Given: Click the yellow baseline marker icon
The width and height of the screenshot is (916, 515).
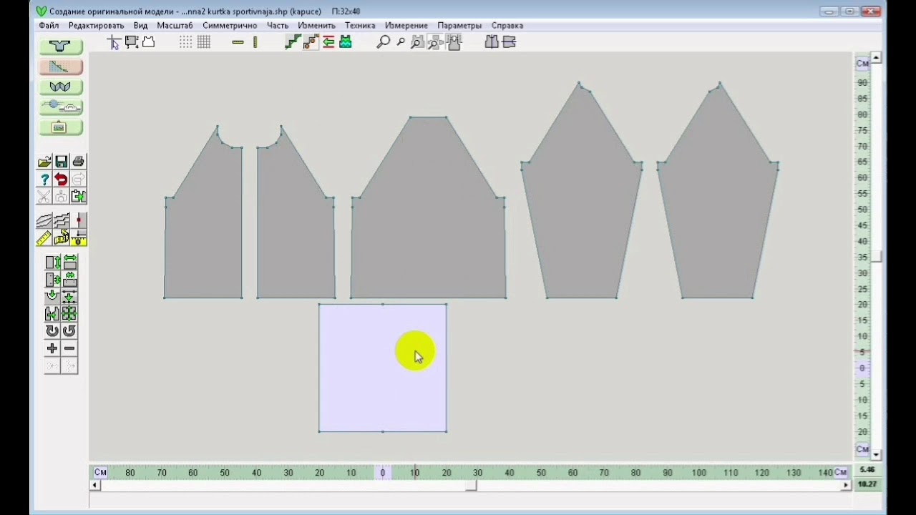Looking at the screenshot, I should pyautogui.click(x=79, y=238).
